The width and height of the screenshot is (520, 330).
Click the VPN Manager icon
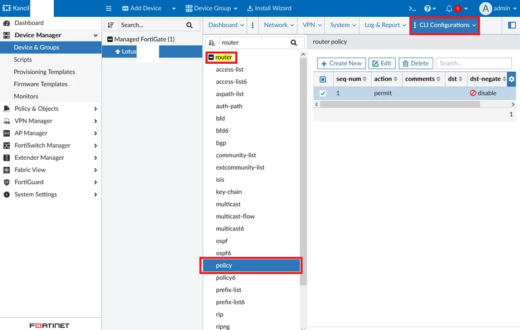tap(6, 121)
